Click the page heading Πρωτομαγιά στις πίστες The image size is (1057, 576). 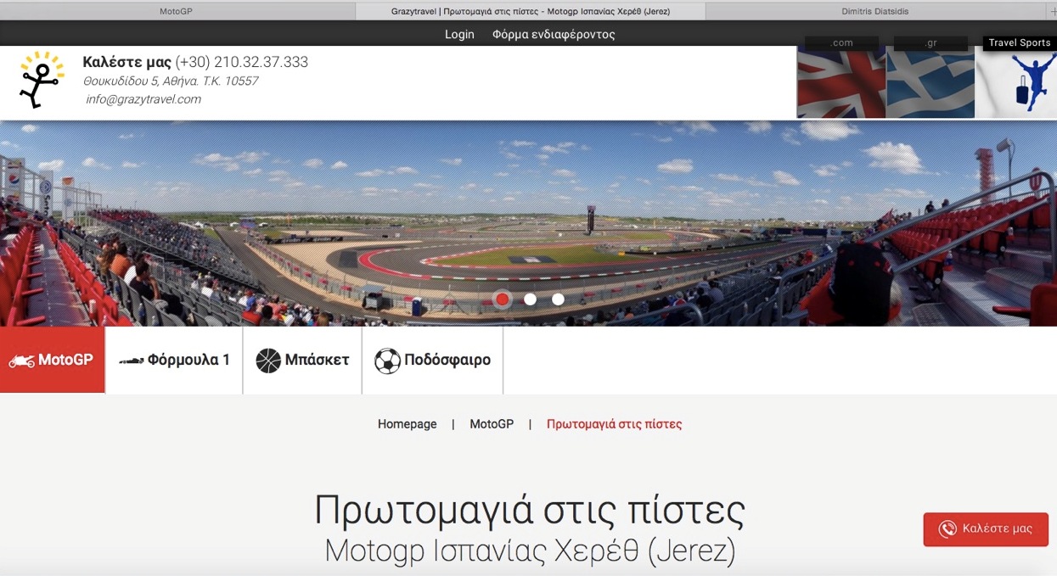[530, 511]
